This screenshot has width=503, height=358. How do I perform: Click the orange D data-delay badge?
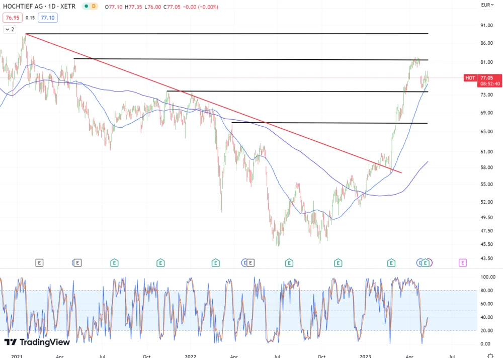click(93, 7)
